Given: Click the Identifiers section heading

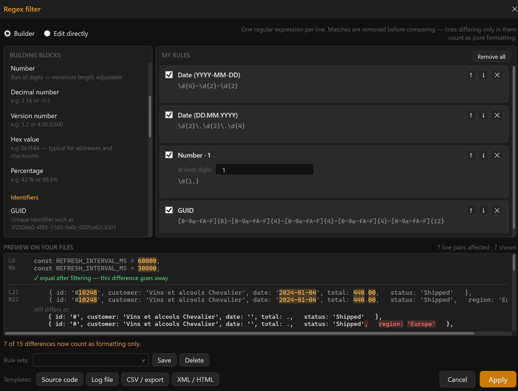Looking at the screenshot, I should pos(24,197).
